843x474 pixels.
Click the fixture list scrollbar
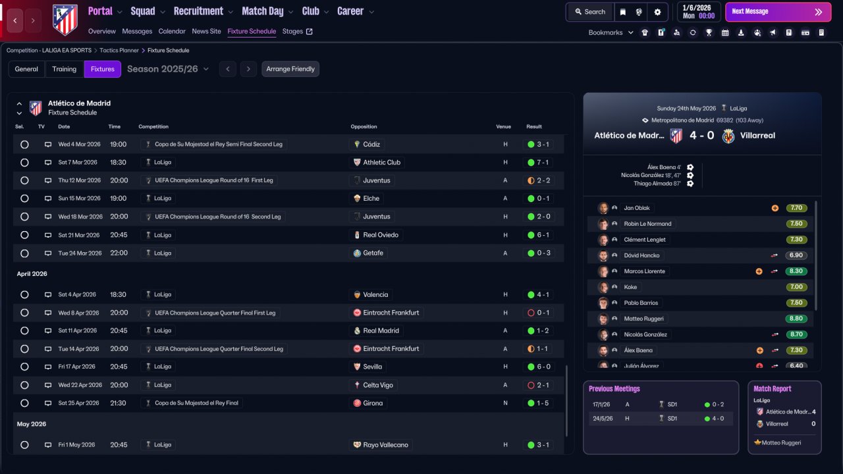pos(566,400)
